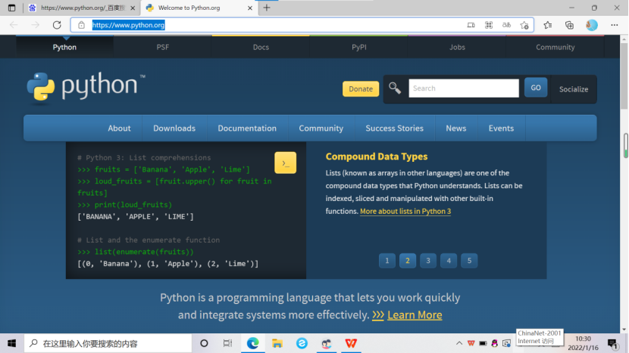Open a new tab with plus icon
The height and width of the screenshot is (353, 629).
(x=267, y=8)
